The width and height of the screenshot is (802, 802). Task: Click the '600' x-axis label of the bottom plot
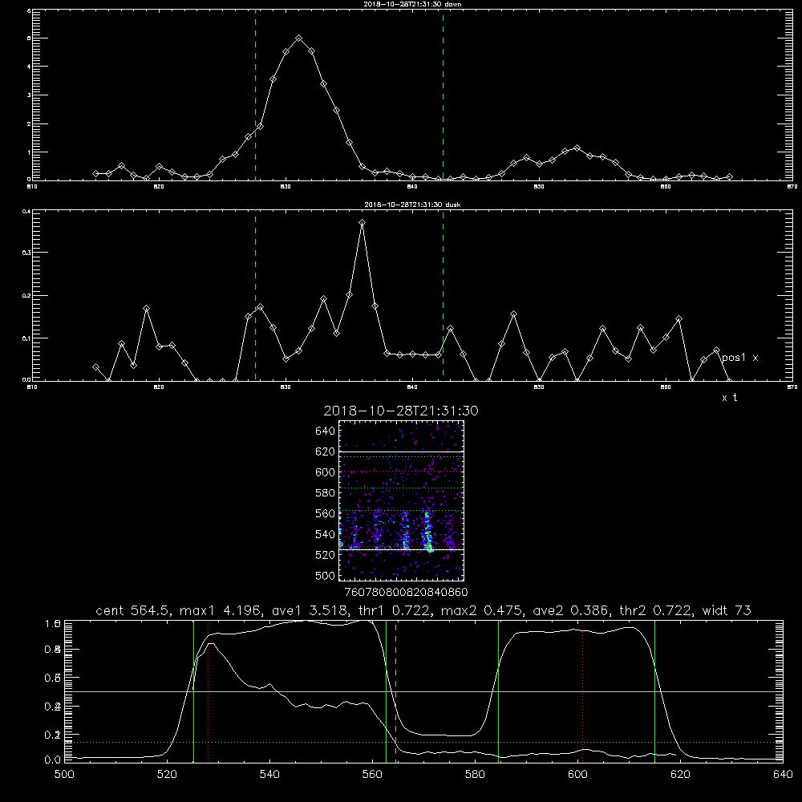click(x=577, y=775)
